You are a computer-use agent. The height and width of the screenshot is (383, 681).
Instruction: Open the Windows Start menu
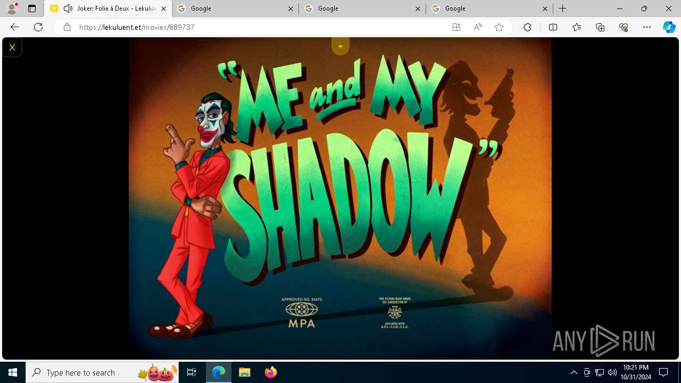[13, 372]
